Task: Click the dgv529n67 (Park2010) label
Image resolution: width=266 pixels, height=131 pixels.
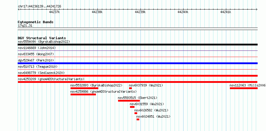Action: tap(36, 60)
